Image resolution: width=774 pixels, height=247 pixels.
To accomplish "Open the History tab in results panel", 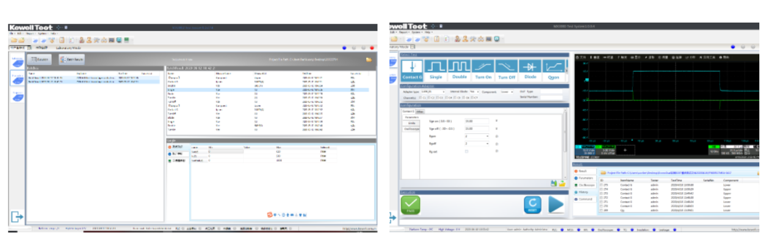I will (586, 192).
